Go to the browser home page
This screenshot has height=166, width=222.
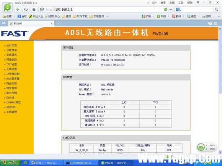[34, 10]
